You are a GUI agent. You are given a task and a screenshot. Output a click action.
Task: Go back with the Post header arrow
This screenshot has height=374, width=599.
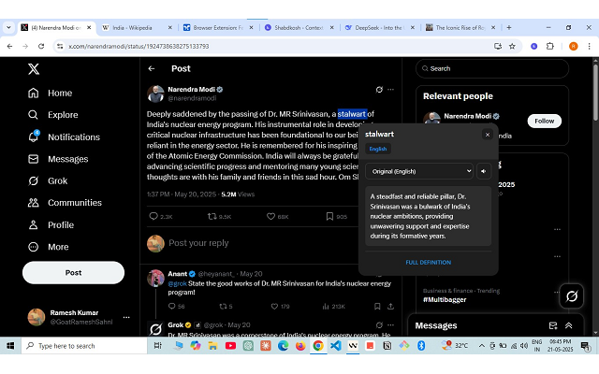[x=152, y=68]
